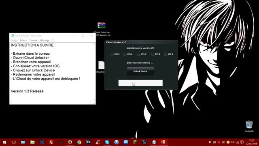Open the Windows Start menu
The image size is (259, 146).
pos(4,142)
